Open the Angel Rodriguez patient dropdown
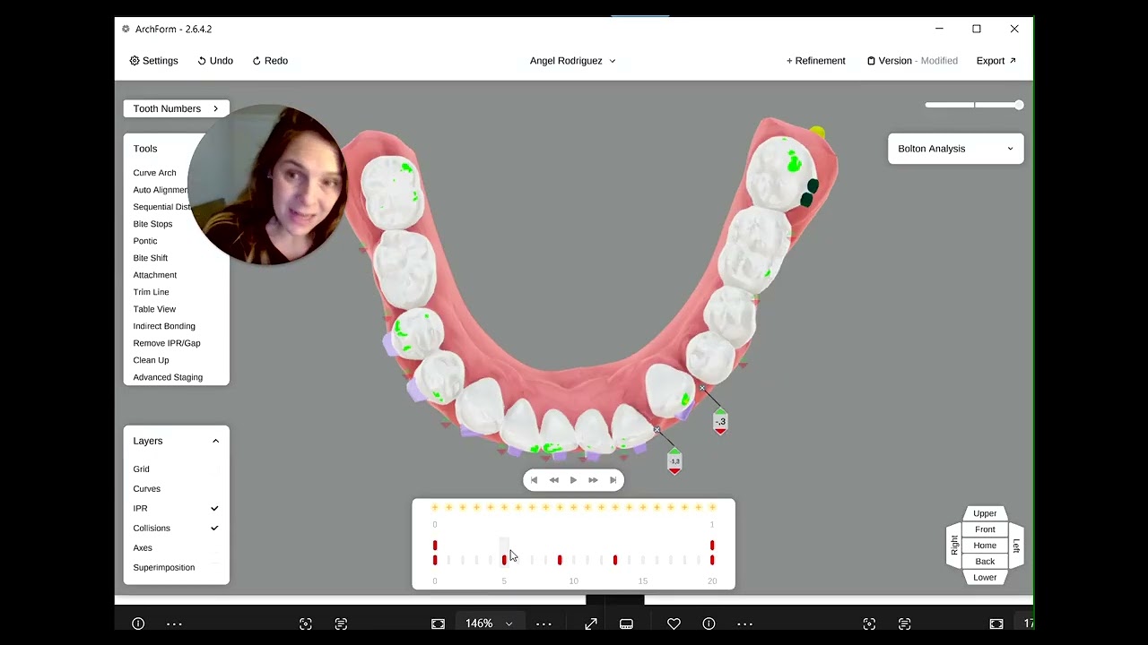Image resolution: width=1148 pixels, height=645 pixels. click(572, 61)
